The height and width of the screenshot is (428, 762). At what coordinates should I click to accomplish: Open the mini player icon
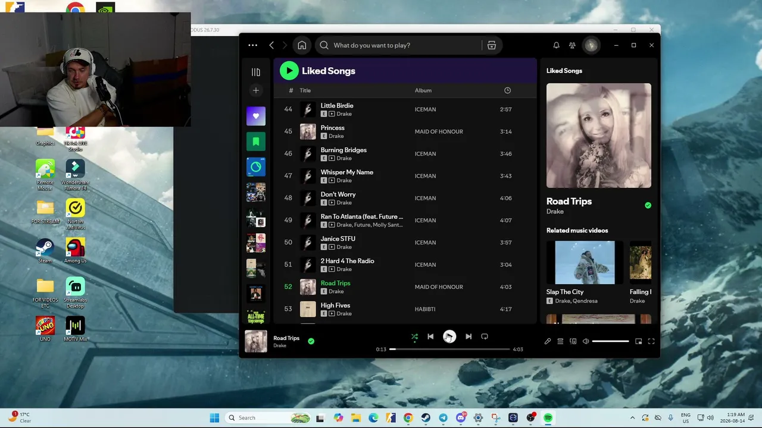point(639,341)
